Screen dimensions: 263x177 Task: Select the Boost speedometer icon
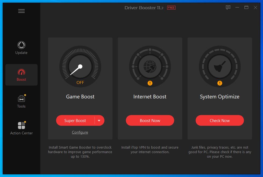click(x=21, y=72)
